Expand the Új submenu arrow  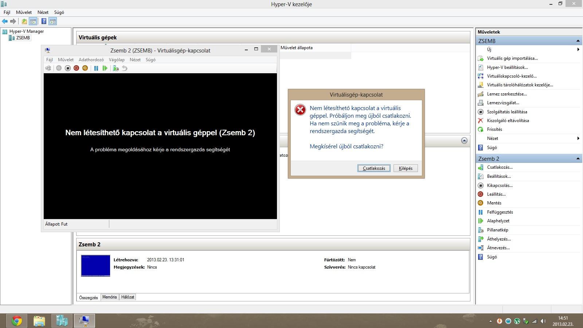pyautogui.click(x=578, y=50)
